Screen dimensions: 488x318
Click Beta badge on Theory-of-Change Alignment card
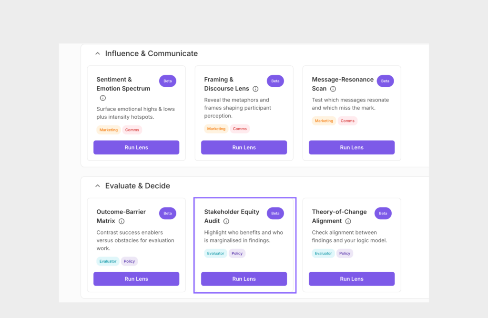point(383,213)
